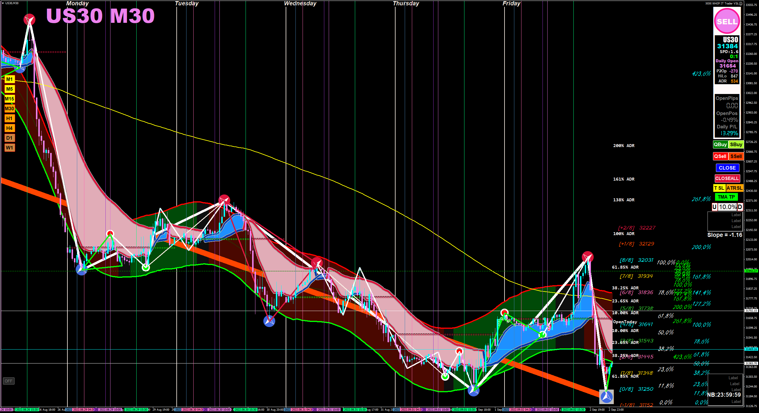Click the blue buy-arrow marker at Thursday's low
Screen dimensions: 759x413
(473, 390)
